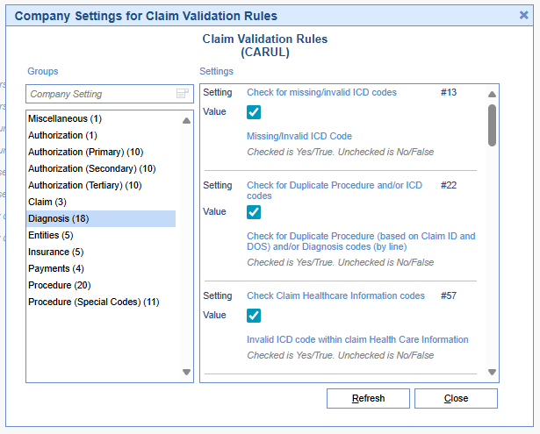Click into the Company Setting field

tap(110, 94)
